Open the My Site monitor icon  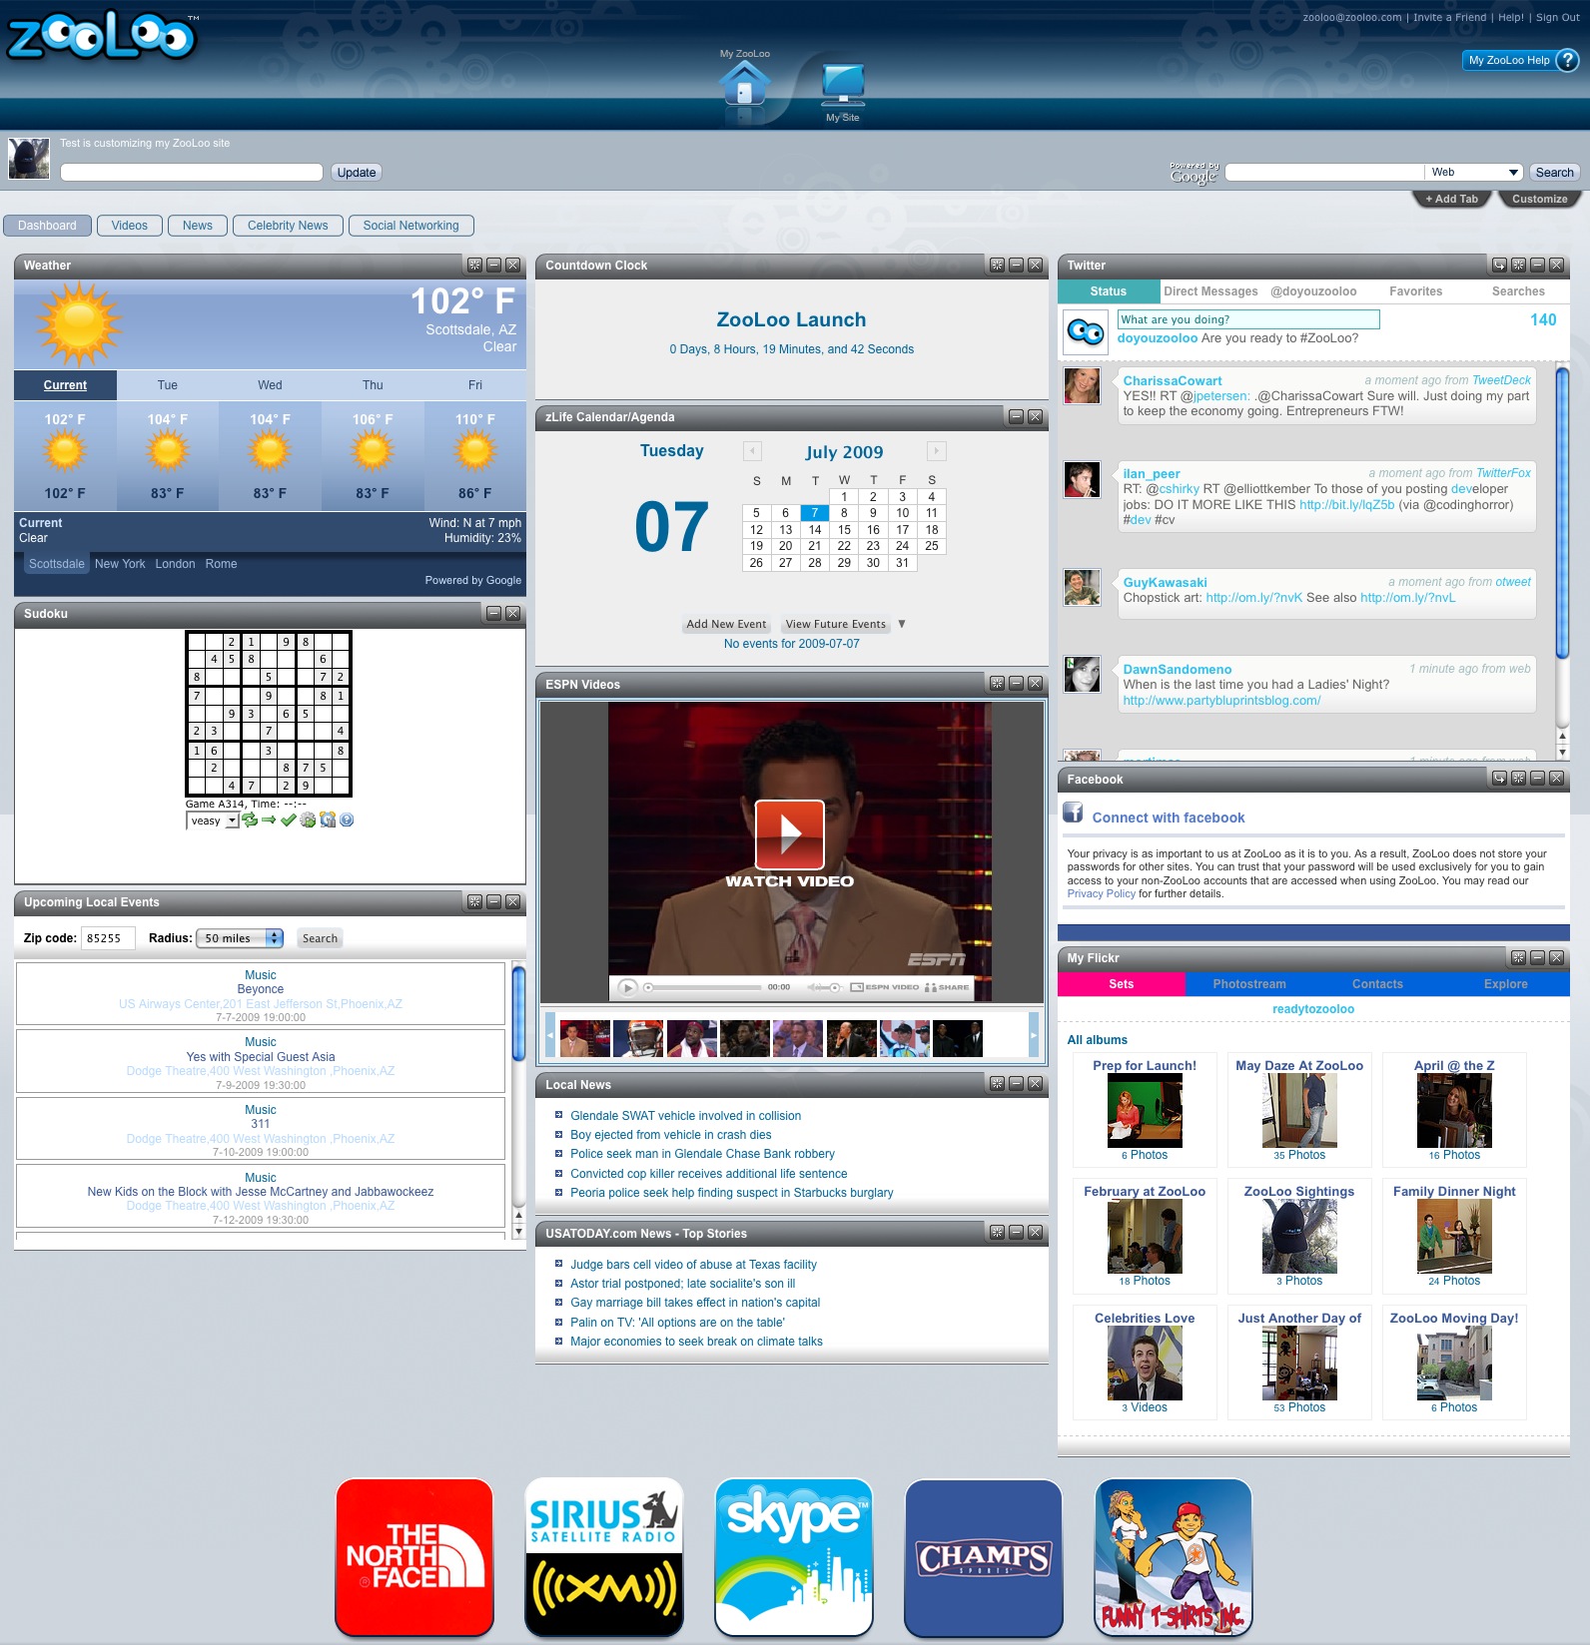click(x=843, y=85)
